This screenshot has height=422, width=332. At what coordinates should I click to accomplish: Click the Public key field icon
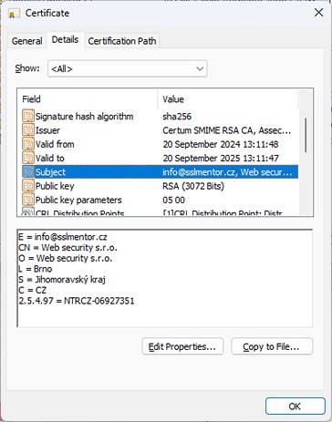[x=28, y=186]
